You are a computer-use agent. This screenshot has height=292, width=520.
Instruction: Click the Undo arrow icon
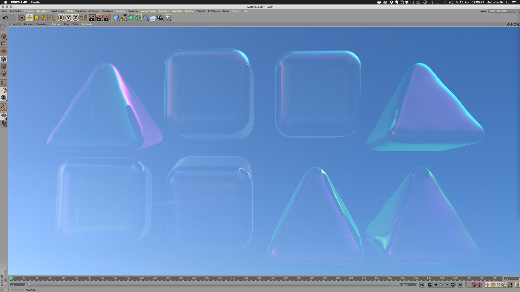click(5, 18)
